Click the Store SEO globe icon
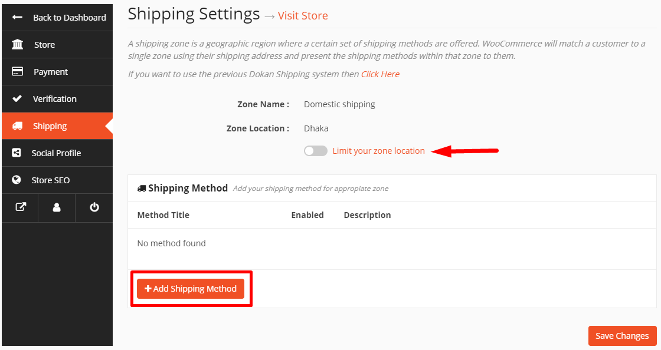Screen dimensions: 661x350 [17, 180]
